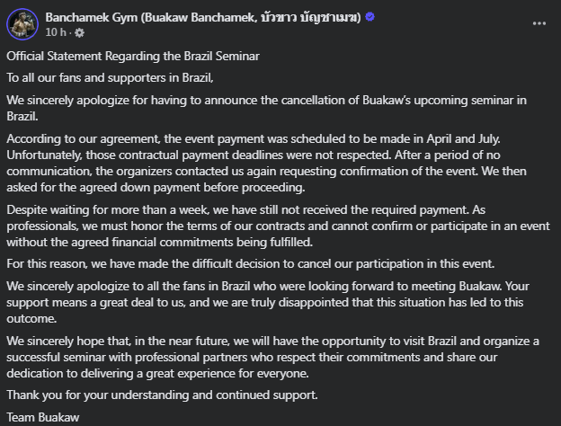Click line starting "Unfortunately, those contractual payment"
Screen dimensions: 561x426
(254, 155)
